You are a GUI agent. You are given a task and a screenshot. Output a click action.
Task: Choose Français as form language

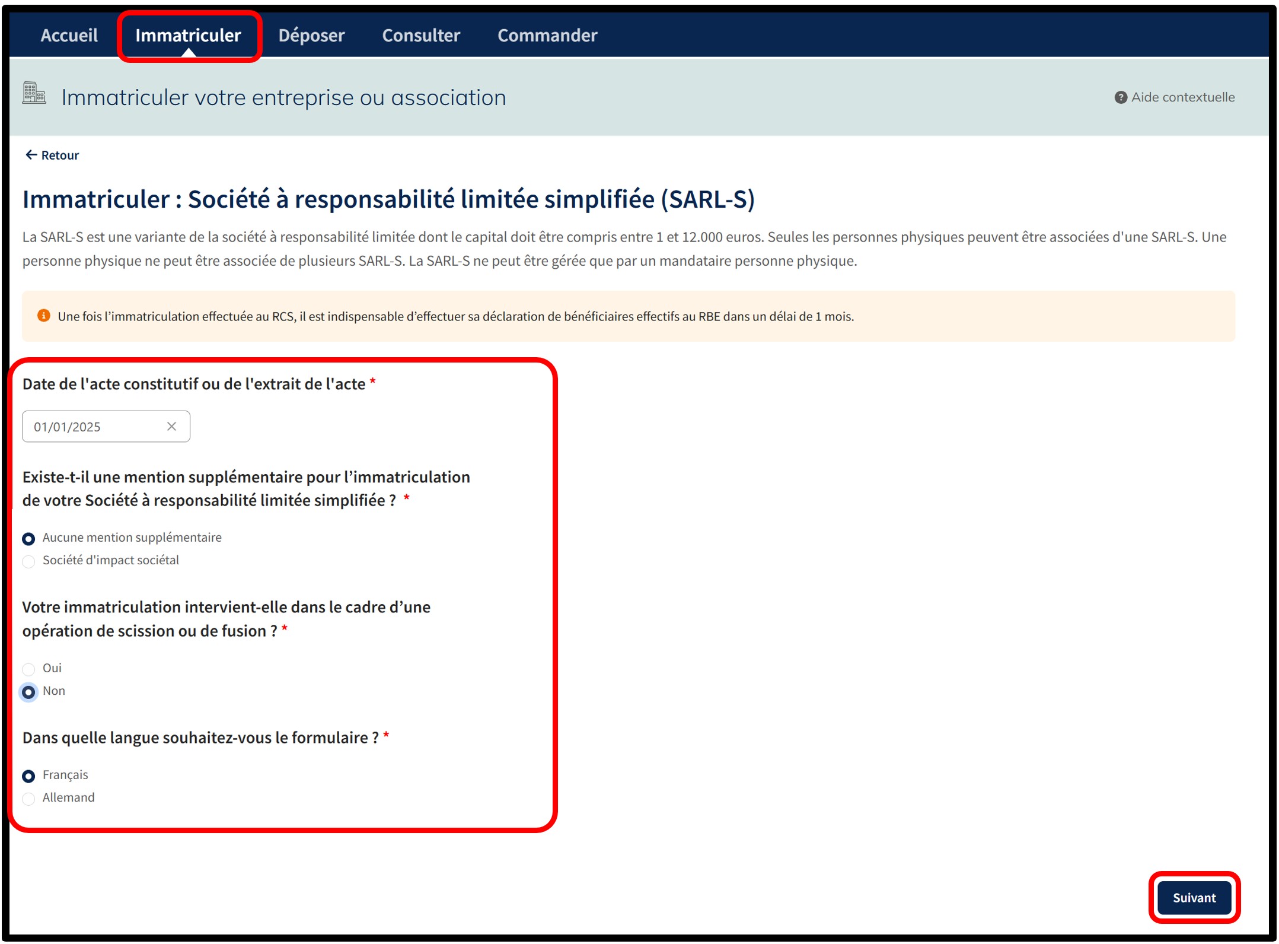click(x=28, y=775)
